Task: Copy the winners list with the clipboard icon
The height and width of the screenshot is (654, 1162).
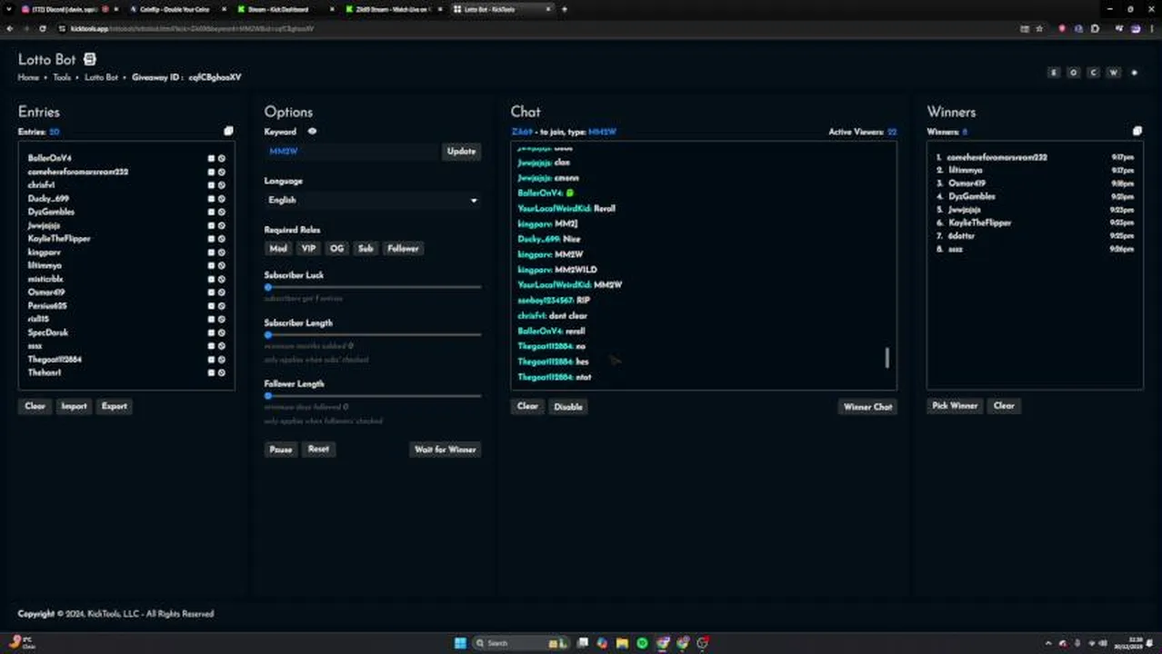Action: coord(1137,131)
